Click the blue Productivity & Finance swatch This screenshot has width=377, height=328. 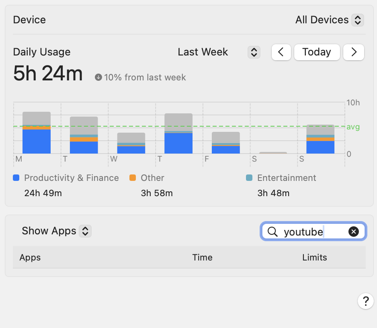16,178
